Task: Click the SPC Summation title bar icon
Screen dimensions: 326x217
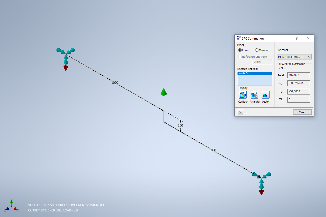Action: click(238, 38)
